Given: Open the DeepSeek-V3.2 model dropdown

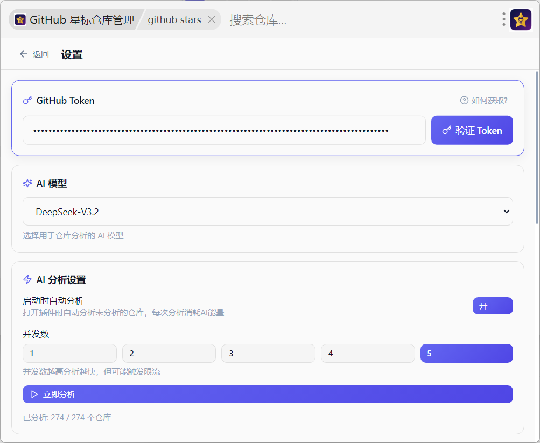Looking at the screenshot, I should point(268,212).
